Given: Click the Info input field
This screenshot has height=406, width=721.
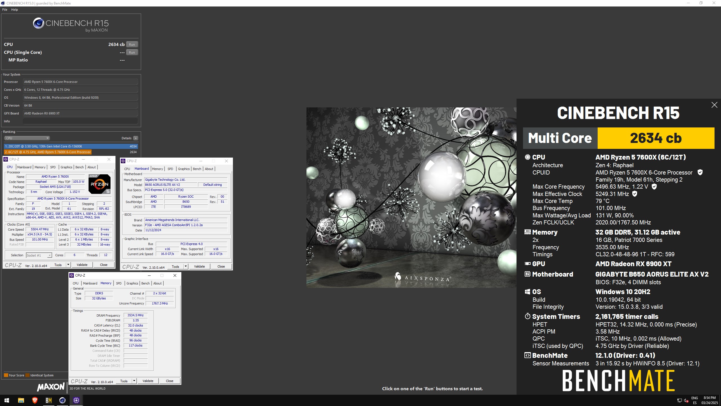Looking at the screenshot, I should pos(80,121).
